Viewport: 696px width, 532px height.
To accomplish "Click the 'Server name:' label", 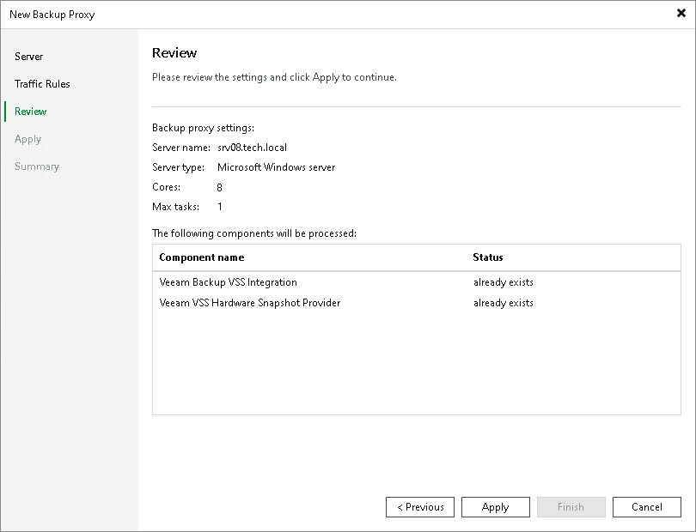I will tap(181, 148).
